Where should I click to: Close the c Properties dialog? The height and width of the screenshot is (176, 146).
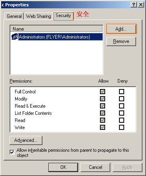pyautogui.click(x=141, y=5)
